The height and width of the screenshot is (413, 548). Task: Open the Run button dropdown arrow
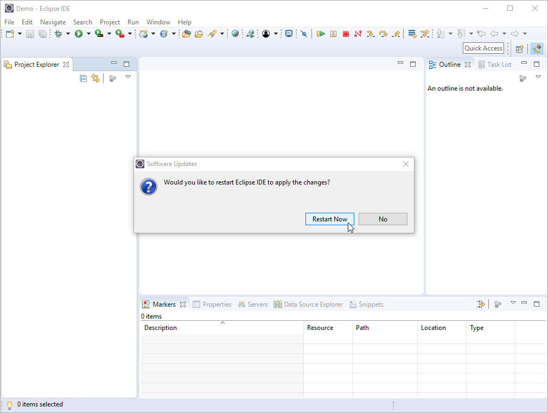(88, 34)
